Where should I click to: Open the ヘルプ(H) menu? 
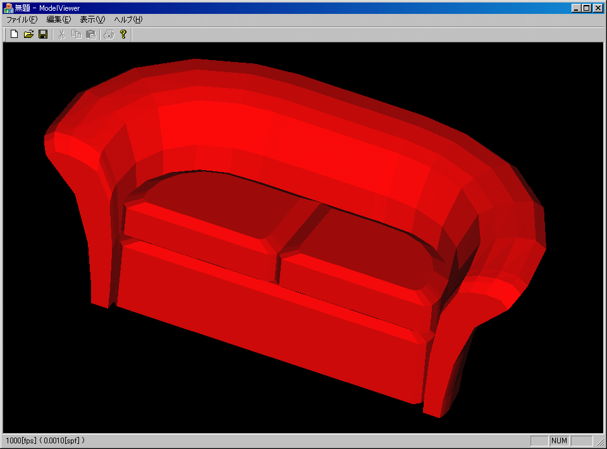pos(128,20)
